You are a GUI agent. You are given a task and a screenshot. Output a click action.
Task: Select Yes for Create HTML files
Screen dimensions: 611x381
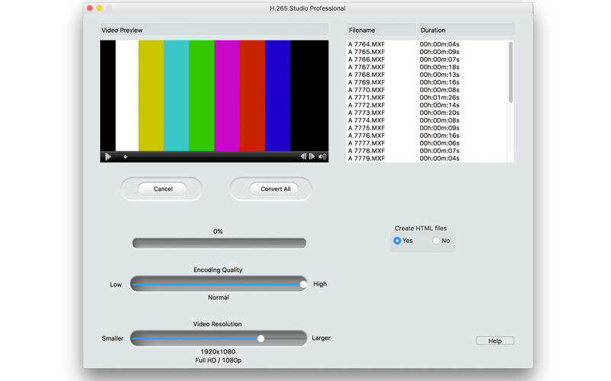(x=397, y=241)
